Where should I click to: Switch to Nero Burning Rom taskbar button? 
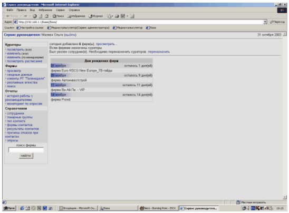158,208
